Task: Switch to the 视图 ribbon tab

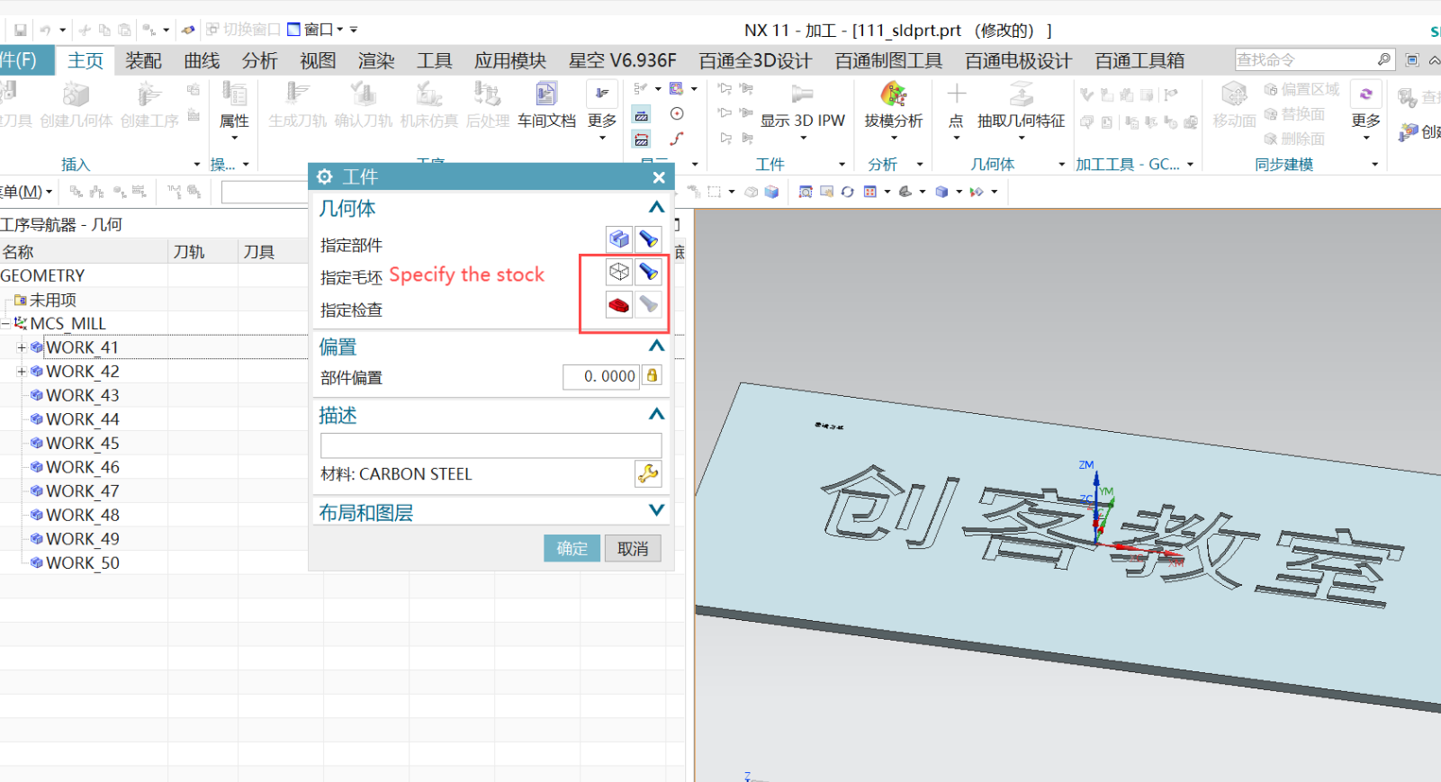Action: (318, 60)
